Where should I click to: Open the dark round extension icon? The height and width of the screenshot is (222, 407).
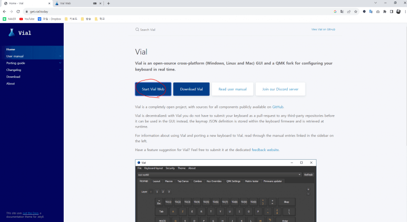(364, 12)
